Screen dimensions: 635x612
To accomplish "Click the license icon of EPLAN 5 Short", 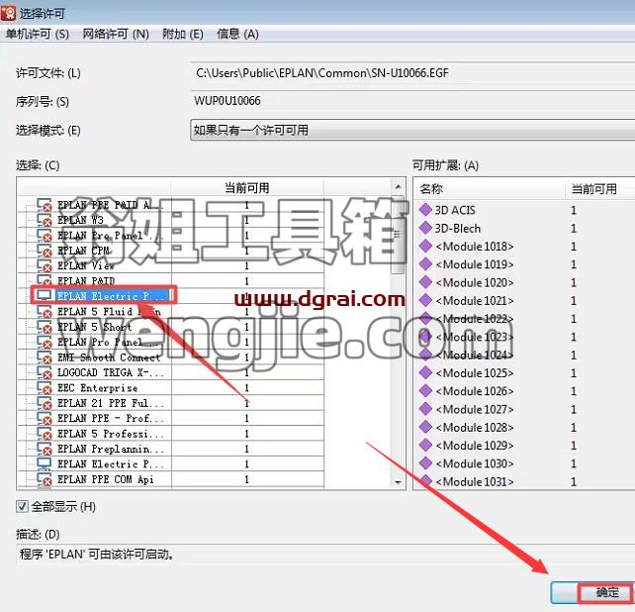I will pos(45,327).
